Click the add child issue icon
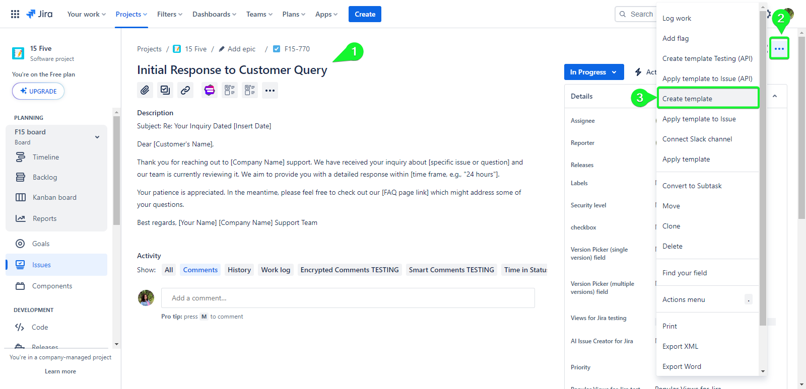The height and width of the screenshot is (389, 806). coord(165,90)
